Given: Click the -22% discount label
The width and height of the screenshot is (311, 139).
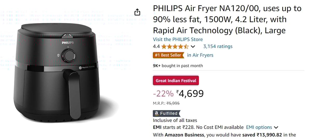Looking at the screenshot, I should (x=163, y=94).
